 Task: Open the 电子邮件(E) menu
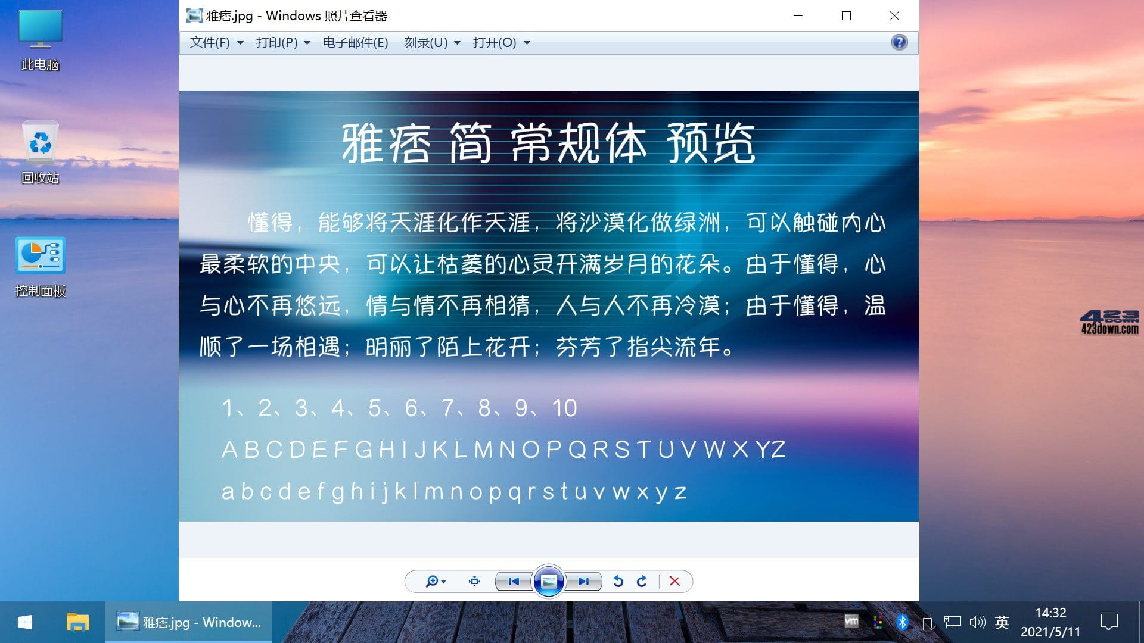coord(355,42)
